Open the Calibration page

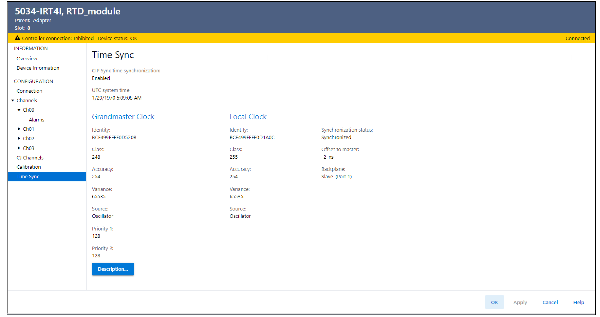29,167
